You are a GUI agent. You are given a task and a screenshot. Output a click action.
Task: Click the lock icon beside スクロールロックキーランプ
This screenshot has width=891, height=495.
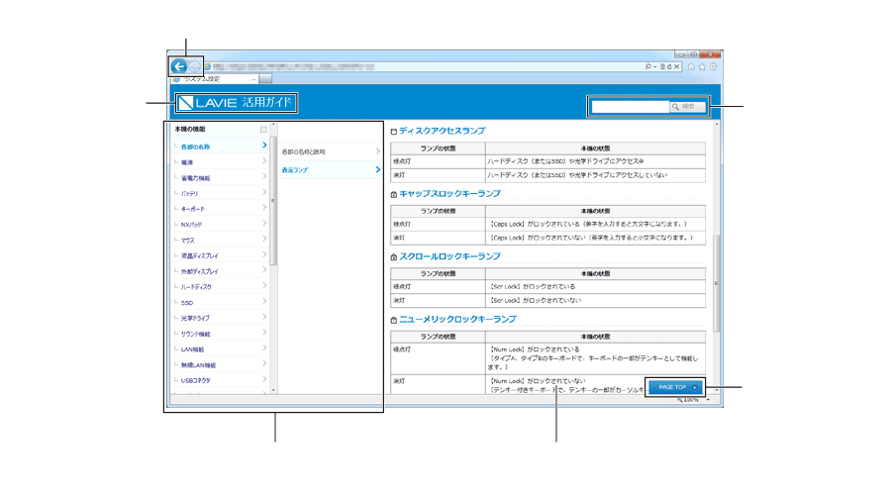[x=394, y=258]
